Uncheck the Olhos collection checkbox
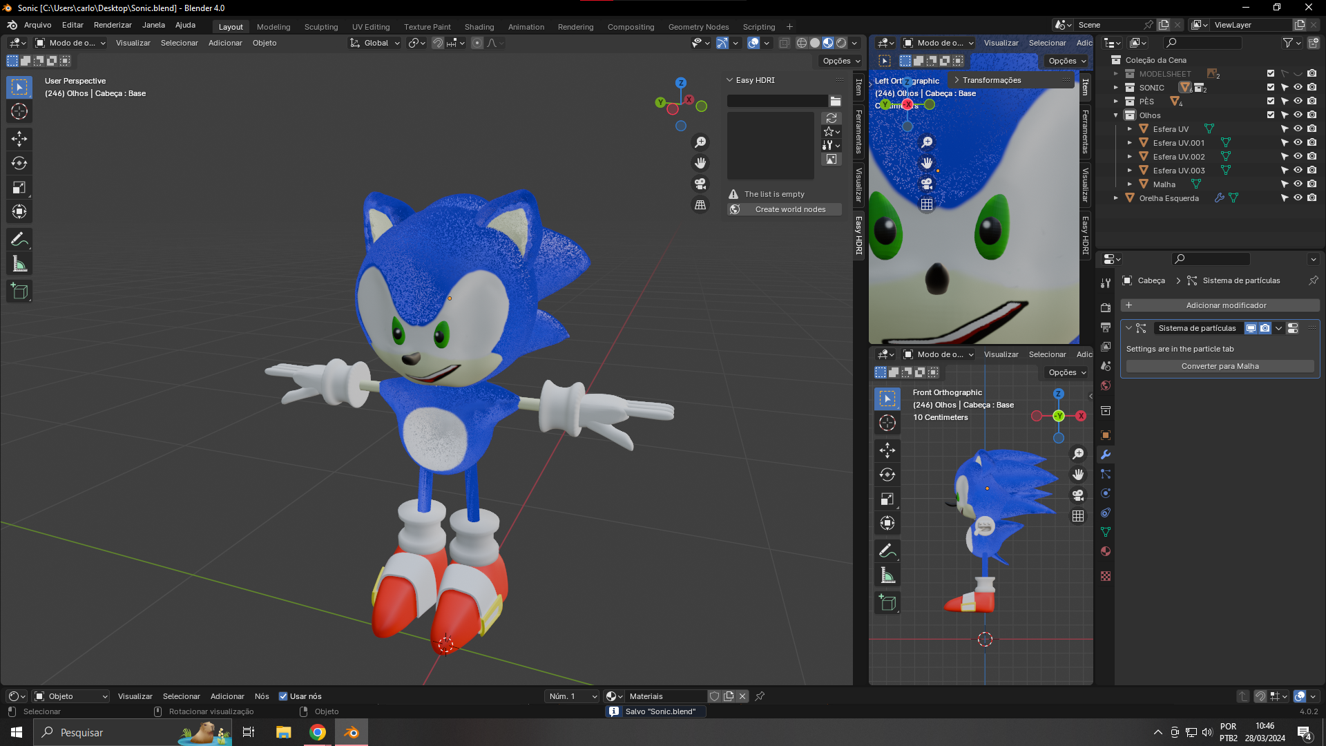Viewport: 1326px width, 746px height. (x=1271, y=115)
